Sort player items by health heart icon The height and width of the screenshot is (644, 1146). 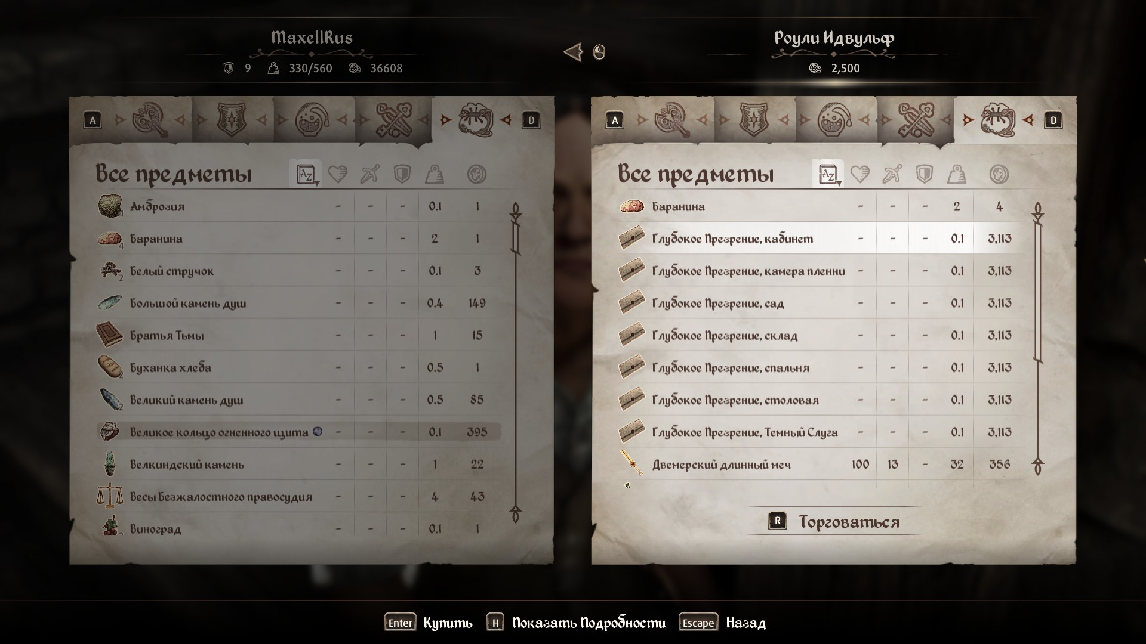[x=337, y=174]
